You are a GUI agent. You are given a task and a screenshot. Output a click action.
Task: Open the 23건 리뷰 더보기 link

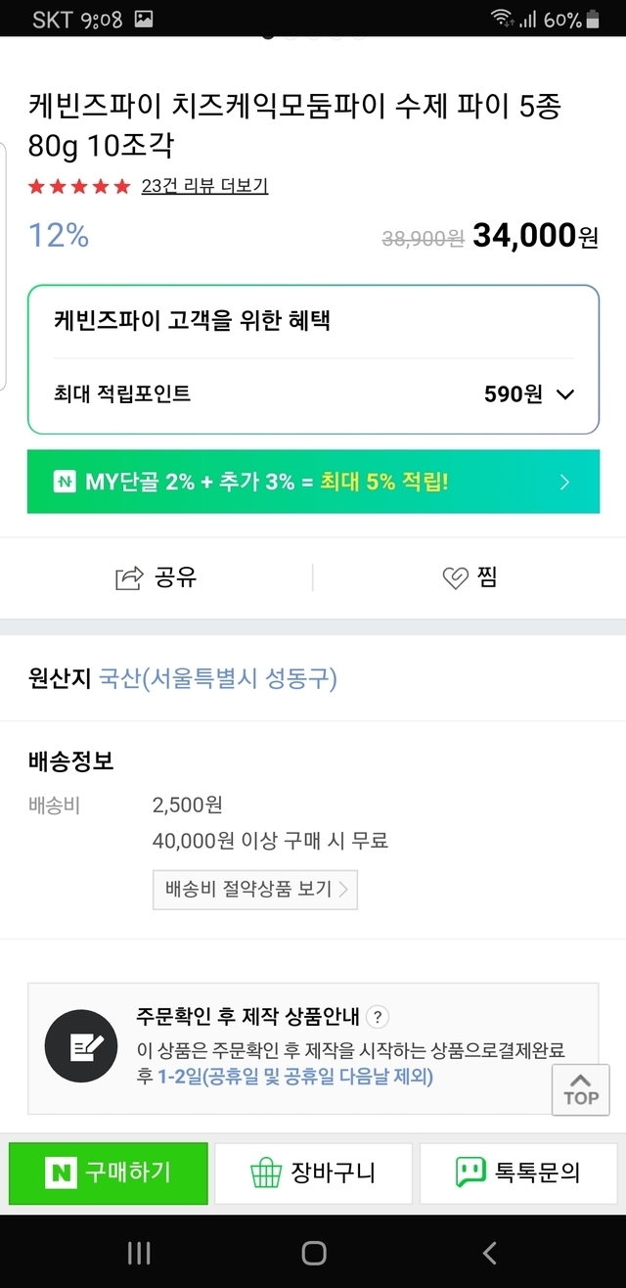coord(204,186)
